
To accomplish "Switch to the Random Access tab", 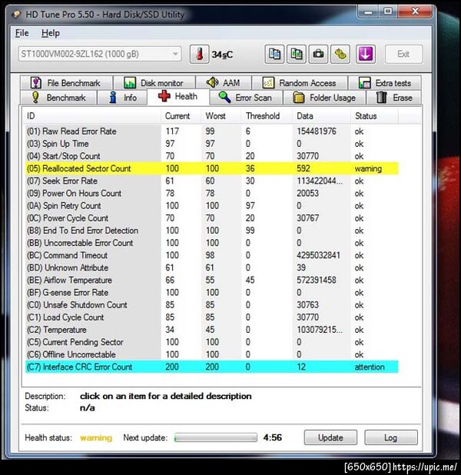I will (x=300, y=83).
